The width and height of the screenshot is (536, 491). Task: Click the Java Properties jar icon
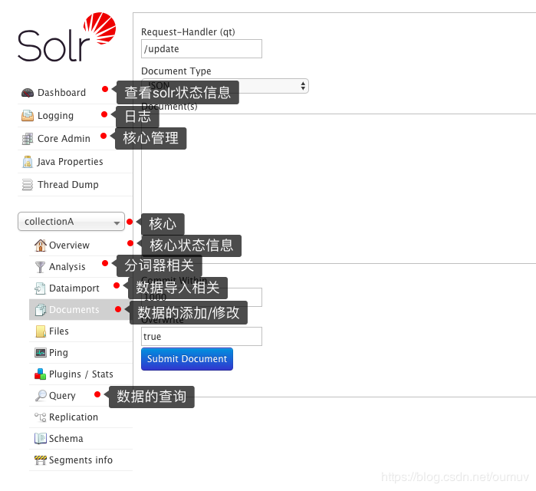28,162
